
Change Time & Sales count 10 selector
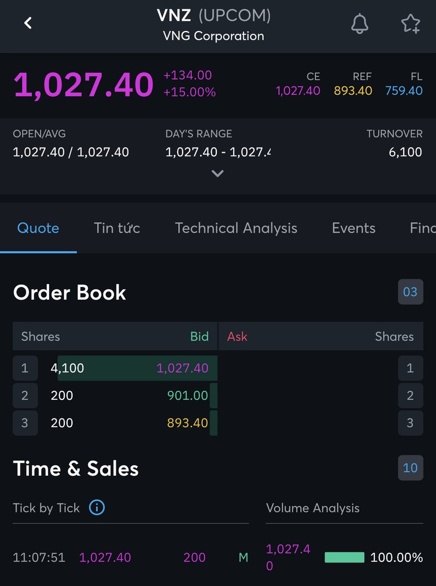point(410,468)
